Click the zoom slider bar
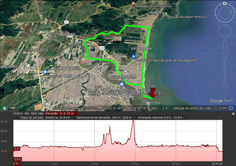This screenshot has height=166, width=236. point(225,70)
